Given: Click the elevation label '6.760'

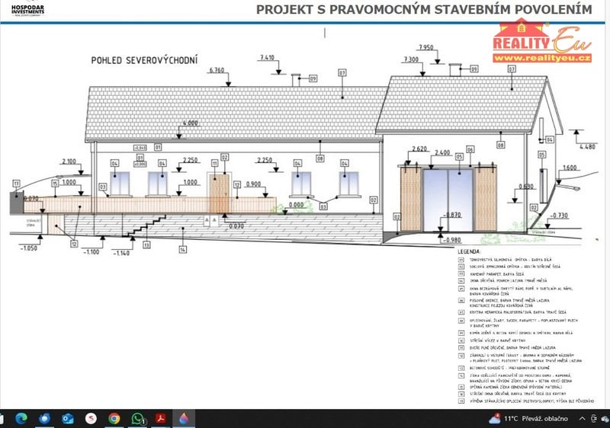Looking at the screenshot, I should point(217,70).
